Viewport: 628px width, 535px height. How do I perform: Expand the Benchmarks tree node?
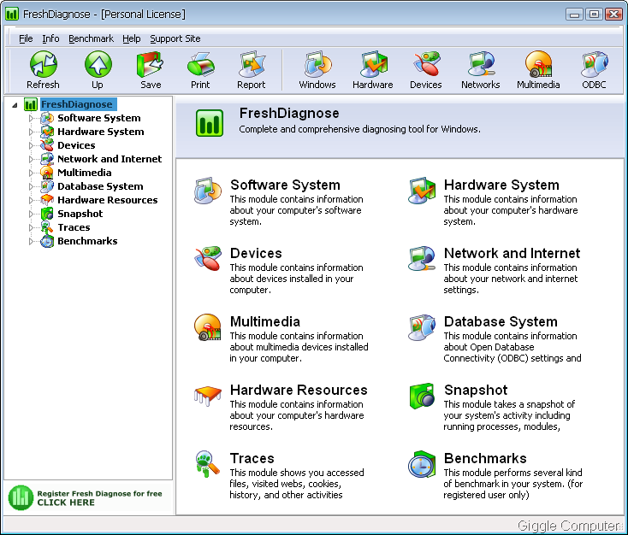click(x=31, y=241)
